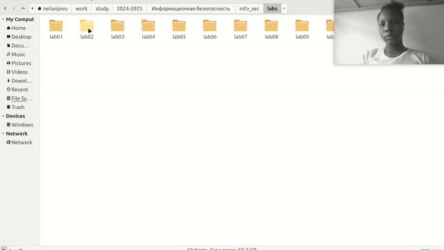The image size is (444, 250).
Task: Open the Windows device in the sidebar
Action: pyautogui.click(x=19, y=125)
